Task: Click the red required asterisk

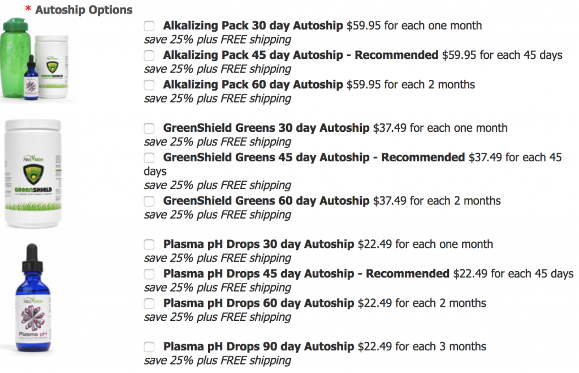Action: coord(28,10)
